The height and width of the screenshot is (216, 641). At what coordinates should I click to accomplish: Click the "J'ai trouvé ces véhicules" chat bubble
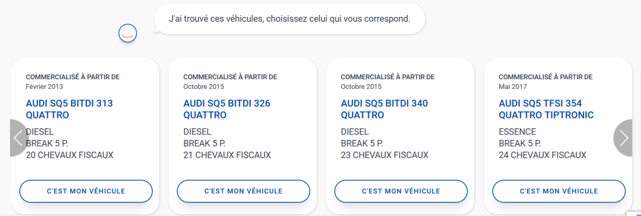pyautogui.click(x=289, y=19)
